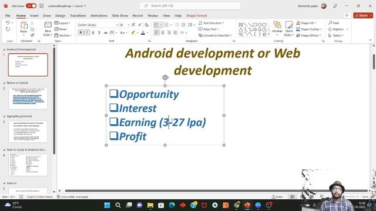Justify the paragraph text
The width and height of the screenshot is (376, 211).
[x=176, y=33]
